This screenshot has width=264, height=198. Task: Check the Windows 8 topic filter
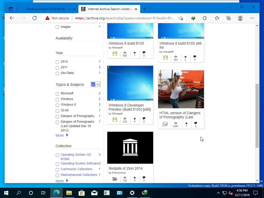coord(57,105)
